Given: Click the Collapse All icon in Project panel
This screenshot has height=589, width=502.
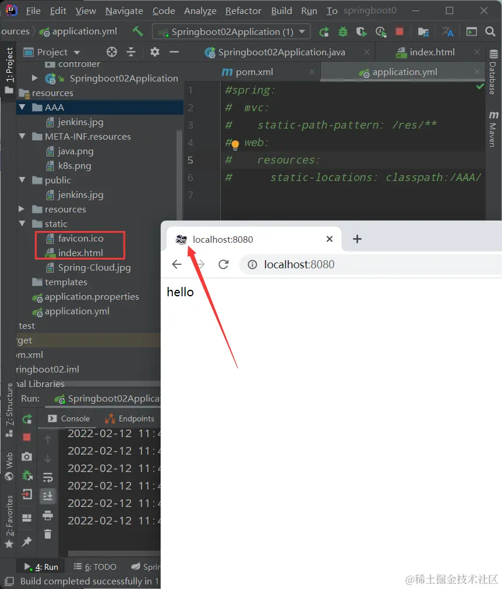Looking at the screenshot, I should (131, 52).
